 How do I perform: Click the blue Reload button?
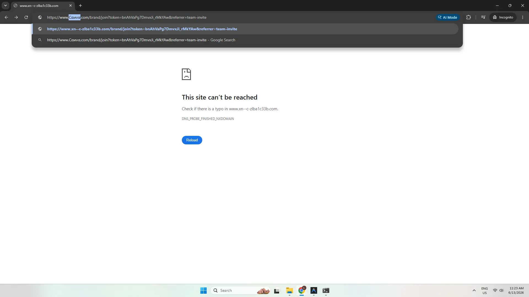192,140
